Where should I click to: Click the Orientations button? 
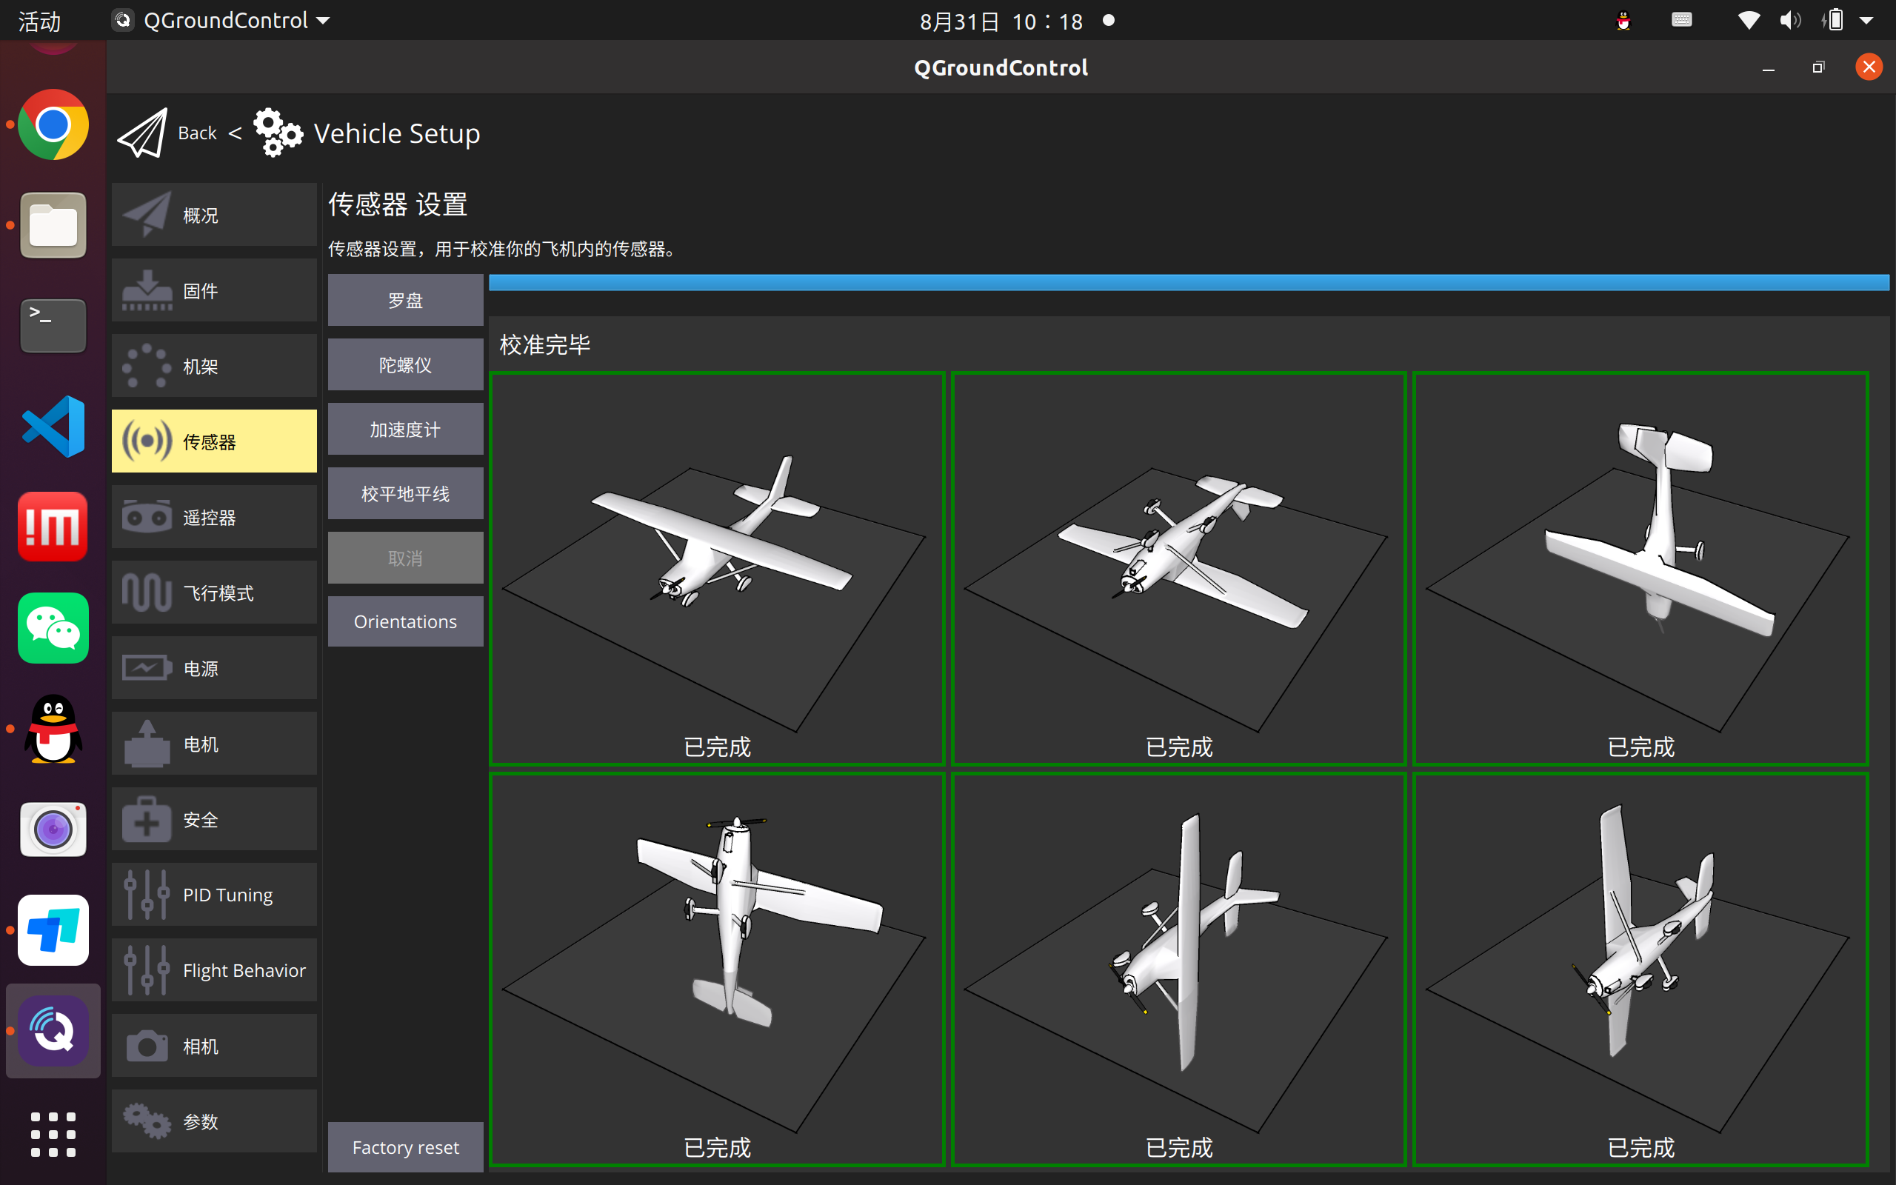pyautogui.click(x=405, y=621)
